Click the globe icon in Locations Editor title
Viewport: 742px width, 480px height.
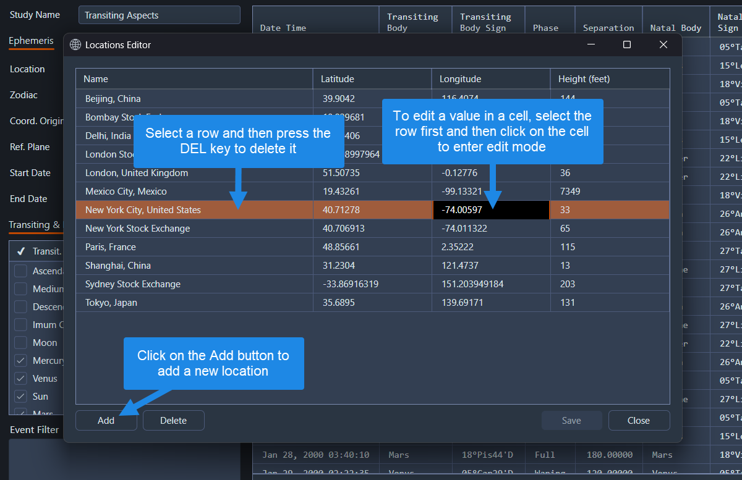click(x=75, y=45)
